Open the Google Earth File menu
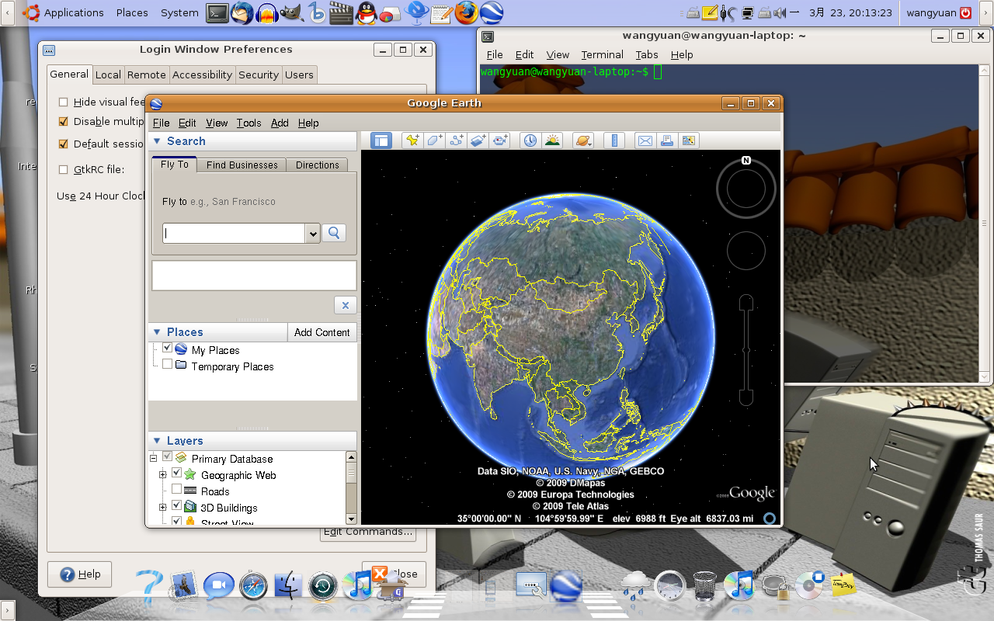Viewport: 994px width, 621px height. 161,123
